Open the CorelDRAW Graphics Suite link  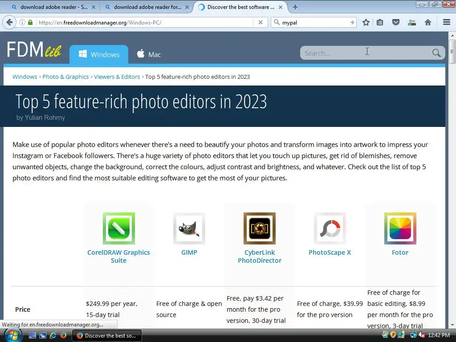coord(118,256)
